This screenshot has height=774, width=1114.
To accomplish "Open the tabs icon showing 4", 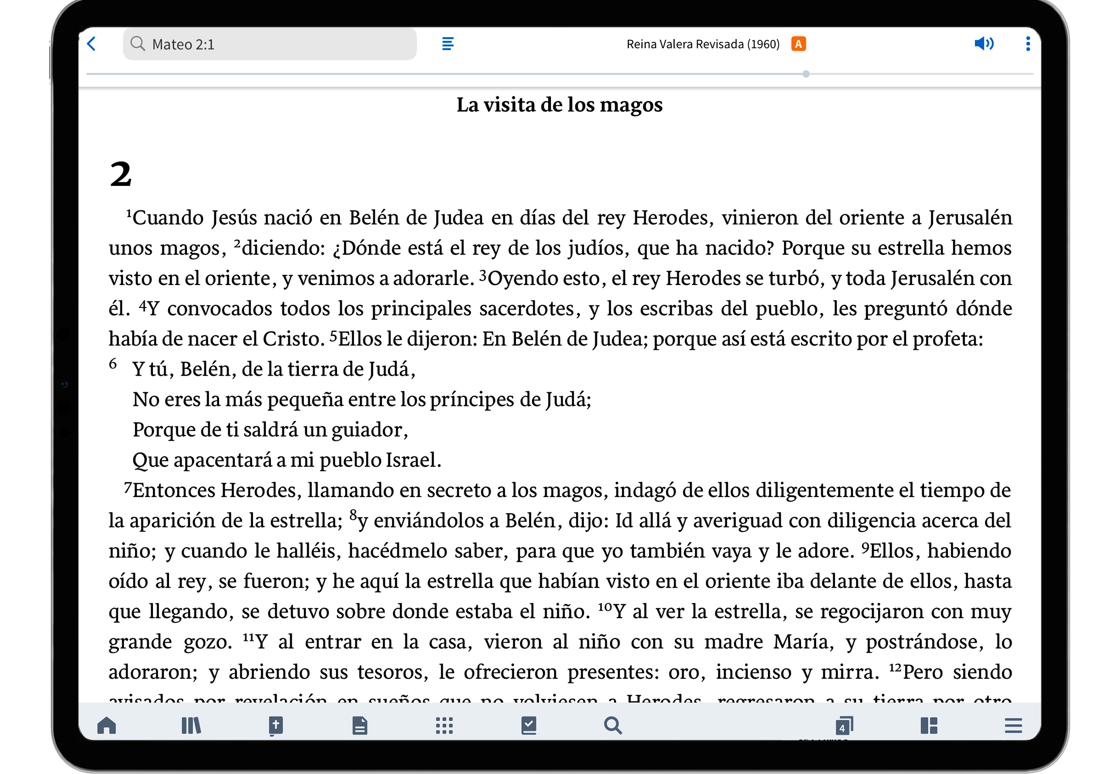I will (844, 725).
